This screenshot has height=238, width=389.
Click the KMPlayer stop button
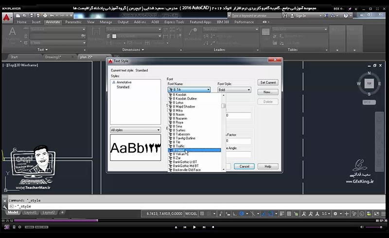[x=213, y=227]
